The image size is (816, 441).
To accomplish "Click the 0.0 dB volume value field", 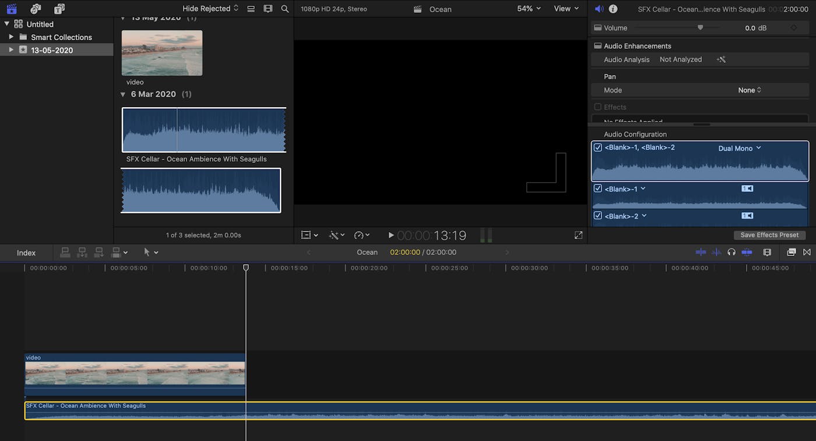I will [756, 28].
